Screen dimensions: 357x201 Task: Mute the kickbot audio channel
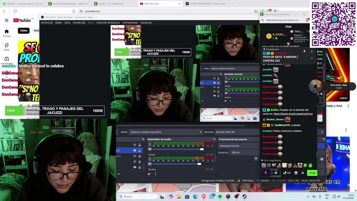click(x=150, y=164)
